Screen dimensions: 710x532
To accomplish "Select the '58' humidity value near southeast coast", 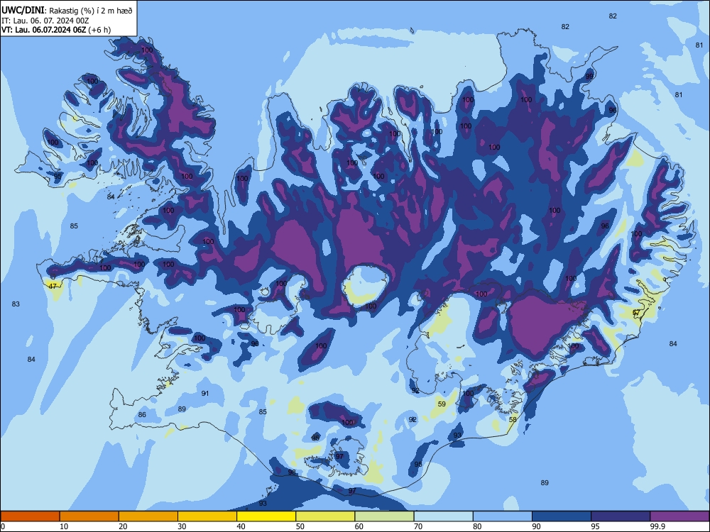I will pos(513,419).
